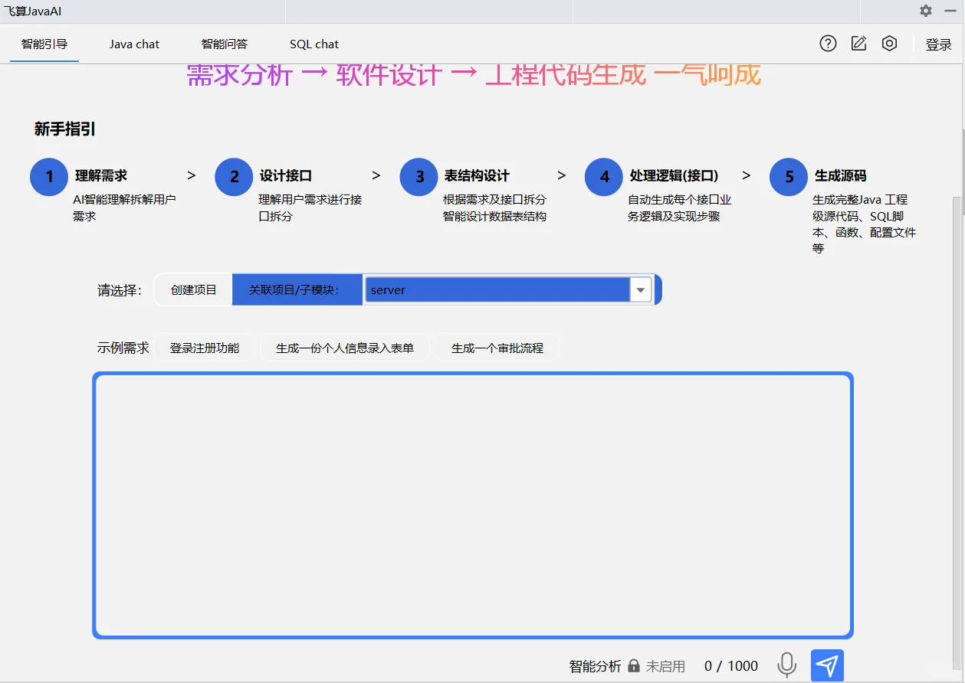Switch to the SQL chat tab
The height and width of the screenshot is (683, 965).
click(x=313, y=44)
